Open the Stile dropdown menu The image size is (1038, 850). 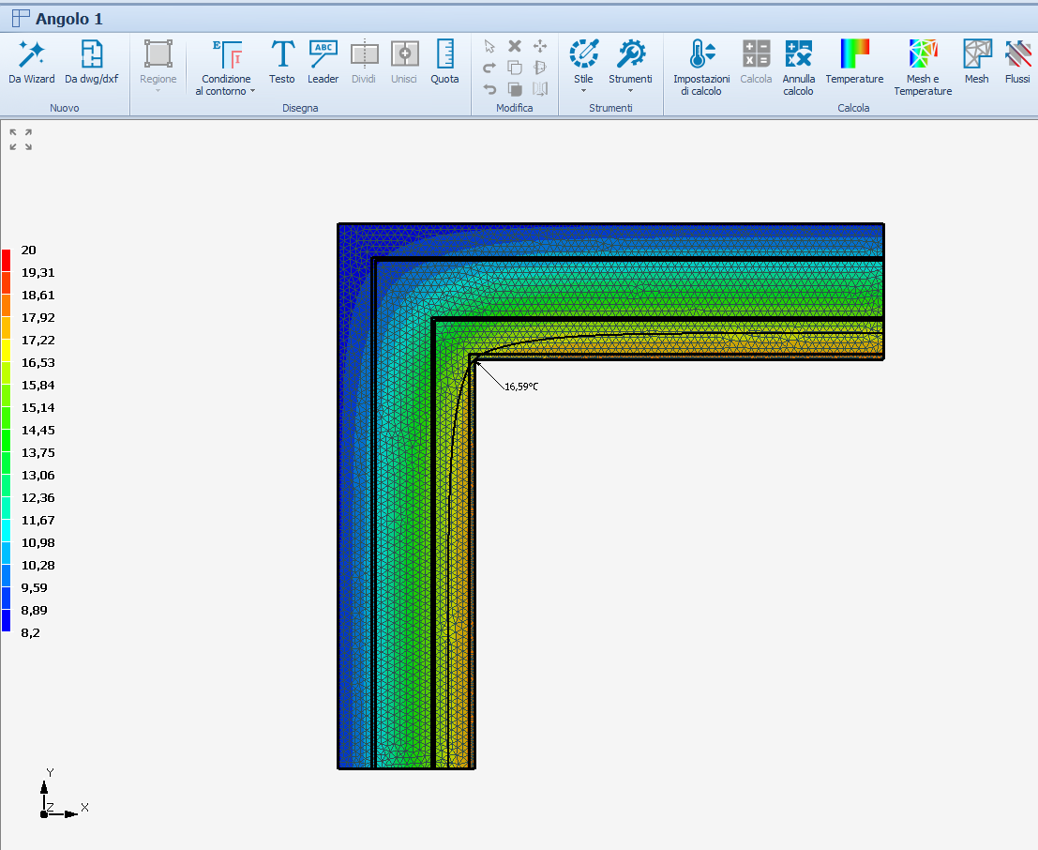click(584, 64)
